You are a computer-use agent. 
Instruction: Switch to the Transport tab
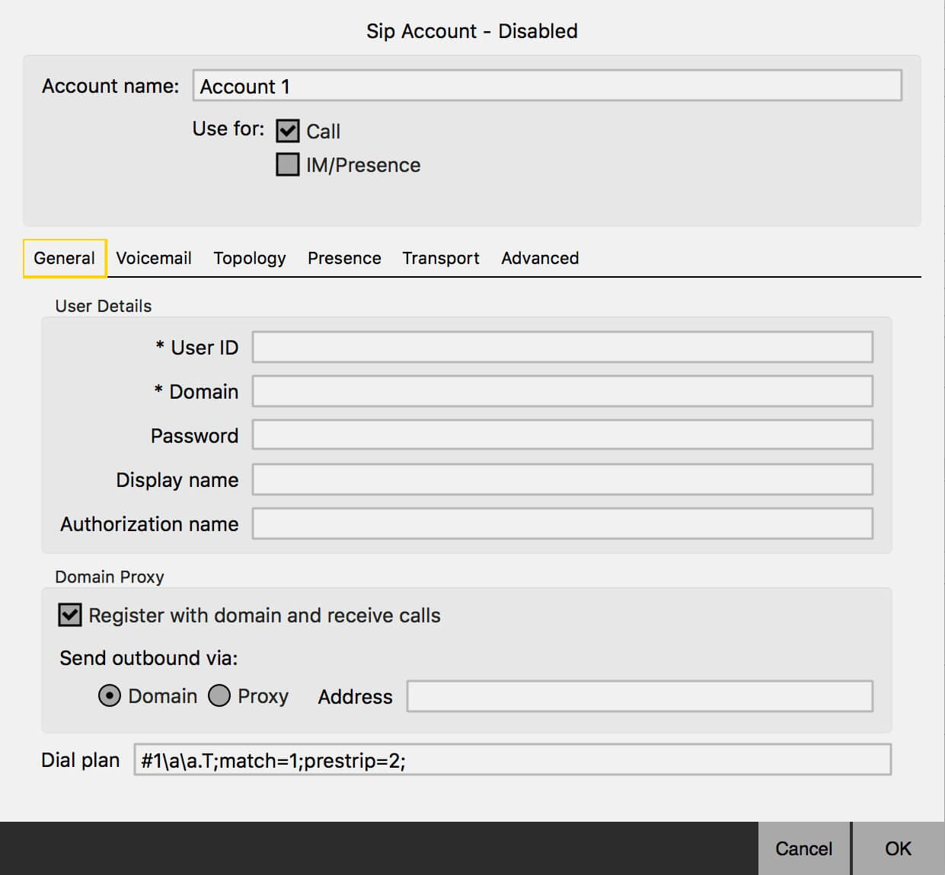click(440, 258)
